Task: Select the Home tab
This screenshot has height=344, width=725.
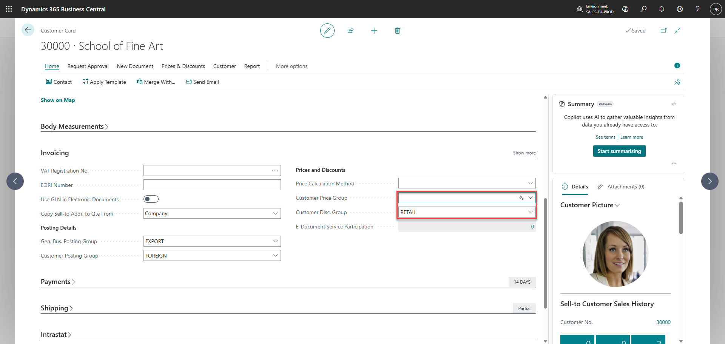Action: click(52, 66)
